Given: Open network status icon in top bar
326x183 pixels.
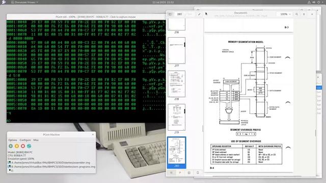Looking at the screenshot, I should [x=309, y=2].
